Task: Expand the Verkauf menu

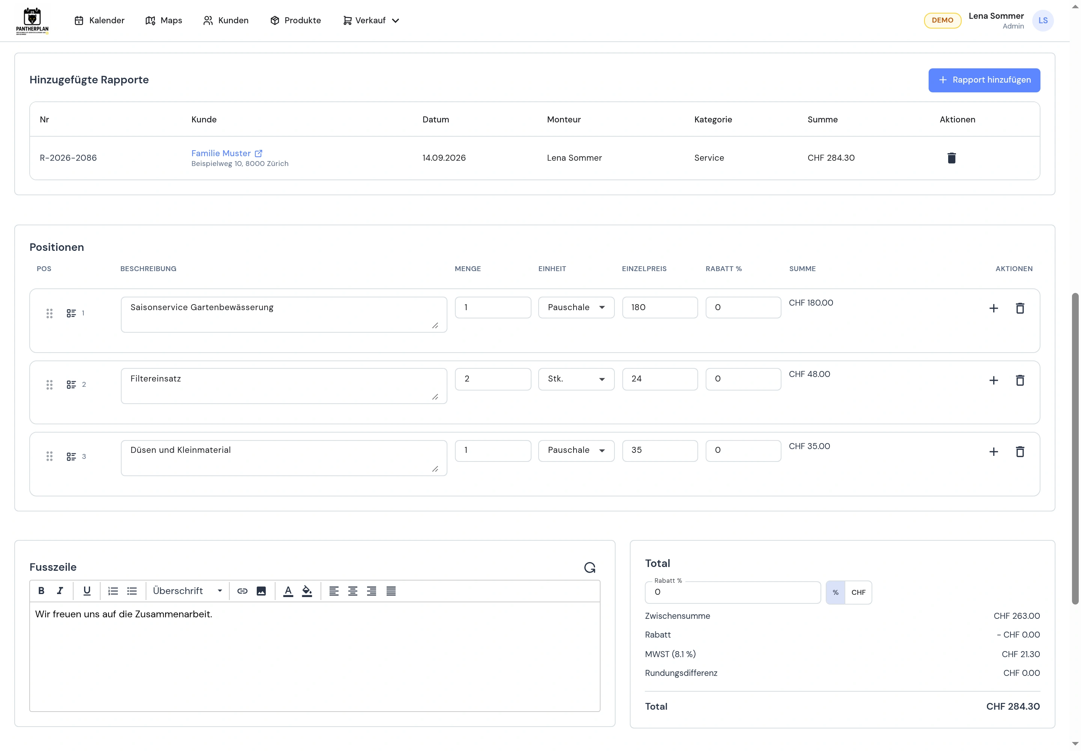Action: (371, 20)
